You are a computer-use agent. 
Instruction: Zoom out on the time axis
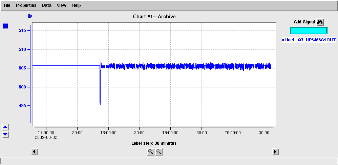159,152
